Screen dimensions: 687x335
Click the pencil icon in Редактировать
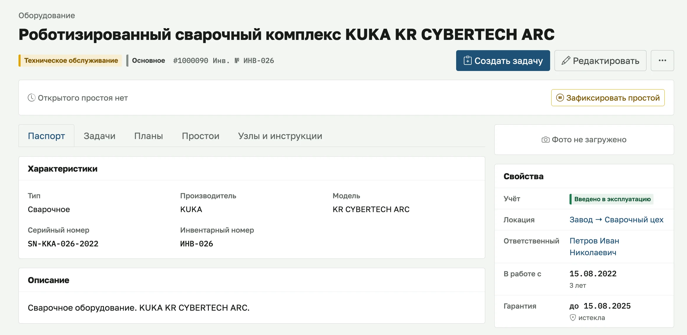566,60
